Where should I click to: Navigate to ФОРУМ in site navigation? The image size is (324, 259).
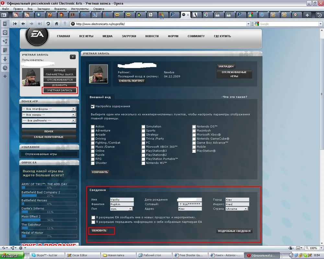[173, 36]
